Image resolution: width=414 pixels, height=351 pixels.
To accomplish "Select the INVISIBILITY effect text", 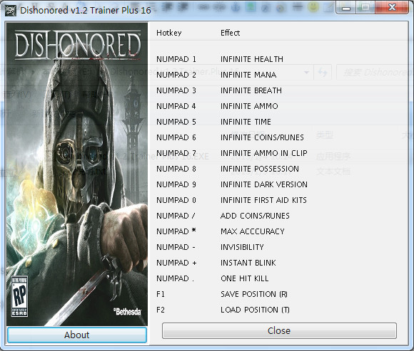I will click(x=242, y=247).
